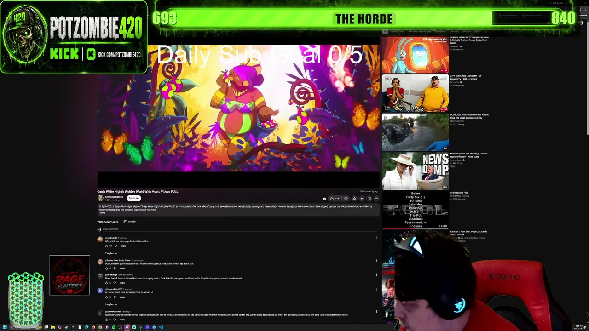Open the News Dump video thumbnail
The height and width of the screenshot is (331, 589).
(x=416, y=171)
